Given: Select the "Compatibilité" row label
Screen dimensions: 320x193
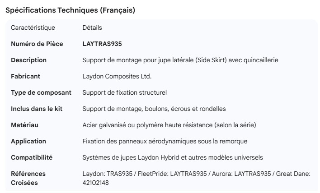Looking at the screenshot, I should (32, 157).
